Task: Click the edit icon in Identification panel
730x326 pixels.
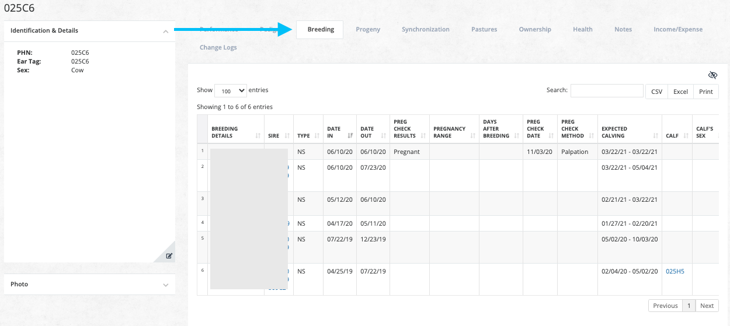Action: pos(169,255)
